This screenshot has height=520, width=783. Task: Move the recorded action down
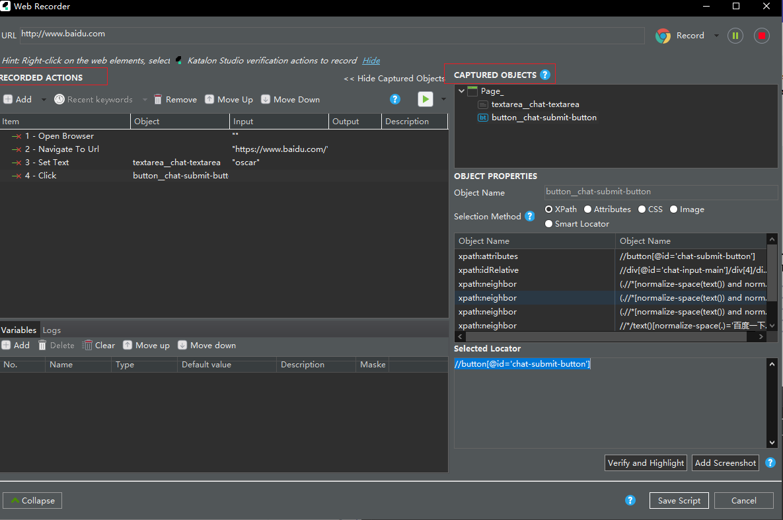291,99
